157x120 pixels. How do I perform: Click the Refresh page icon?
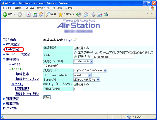35,14
